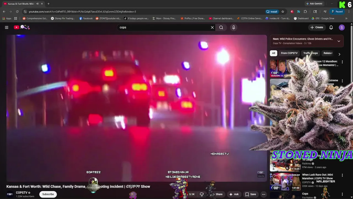Image resolution: width=353 pixels, height=199 pixels.
Task: Open the account avatar S
Action: pos(342,27)
